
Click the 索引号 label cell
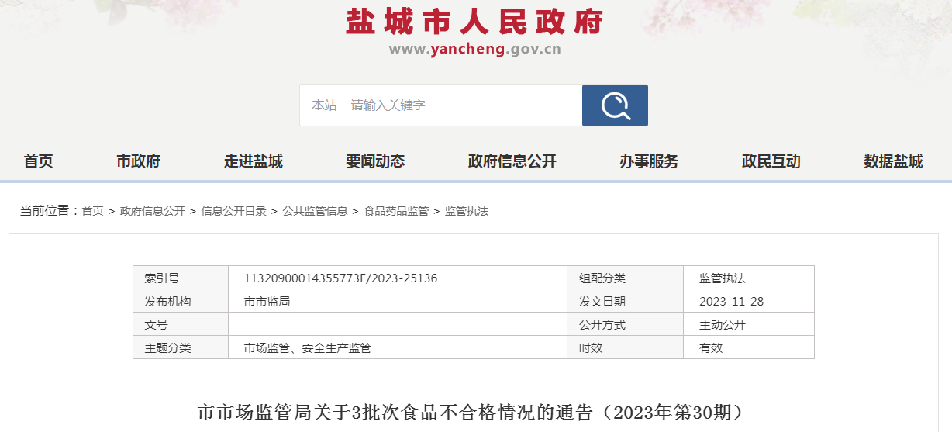coord(181,278)
